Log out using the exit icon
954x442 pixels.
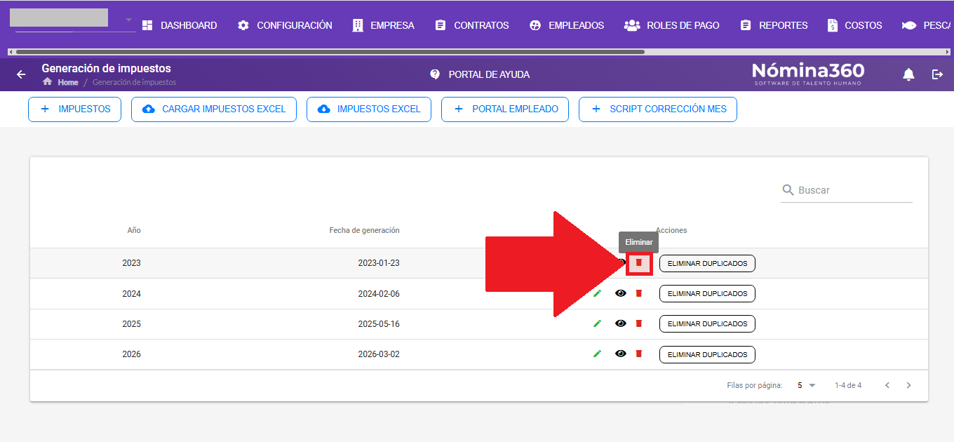pyautogui.click(x=937, y=74)
